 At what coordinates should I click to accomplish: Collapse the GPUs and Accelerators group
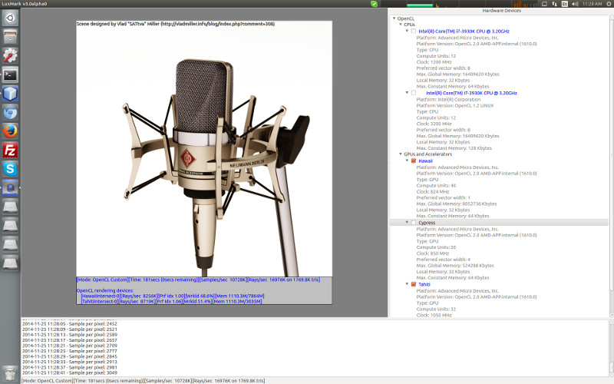(x=400, y=154)
